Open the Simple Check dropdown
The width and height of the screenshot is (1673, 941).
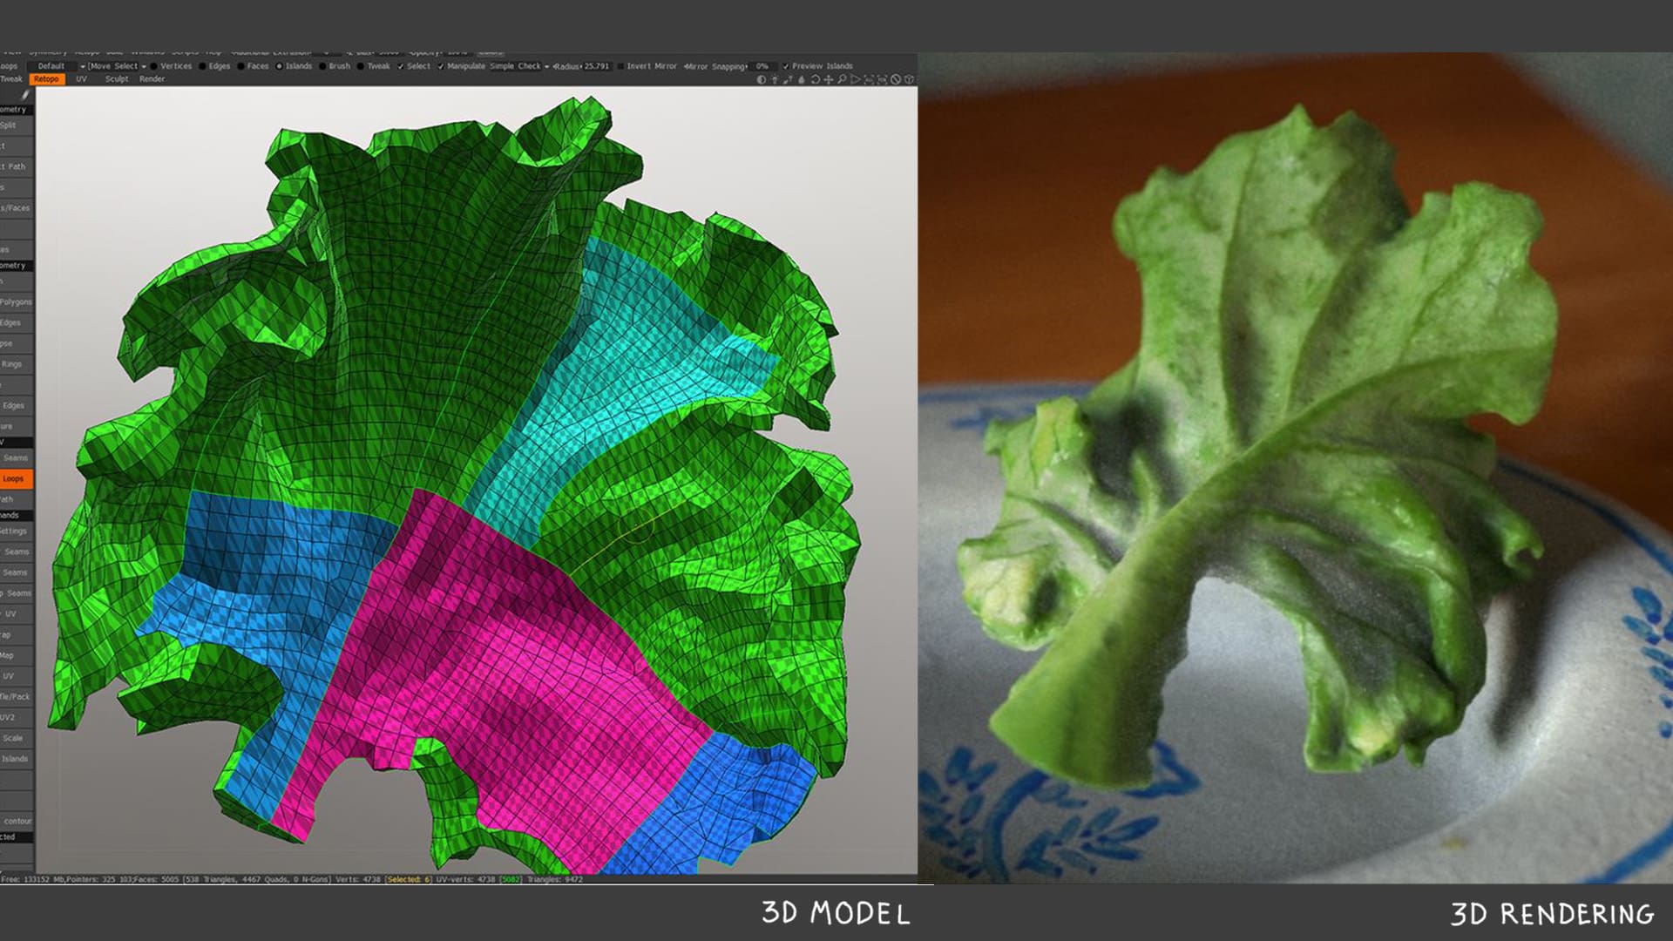coord(519,66)
